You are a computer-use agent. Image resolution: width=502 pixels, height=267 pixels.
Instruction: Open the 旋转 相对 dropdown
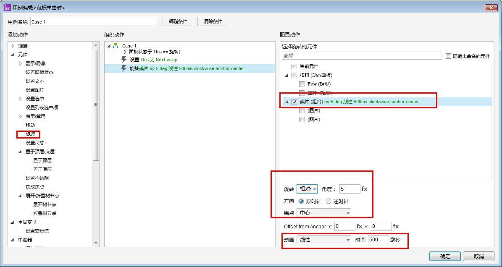click(x=307, y=189)
